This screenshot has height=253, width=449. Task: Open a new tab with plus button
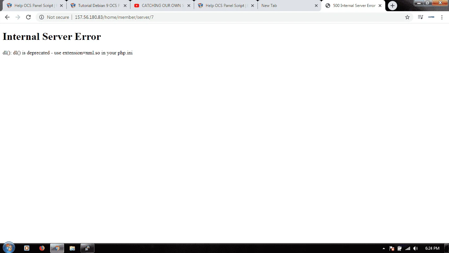392,6
